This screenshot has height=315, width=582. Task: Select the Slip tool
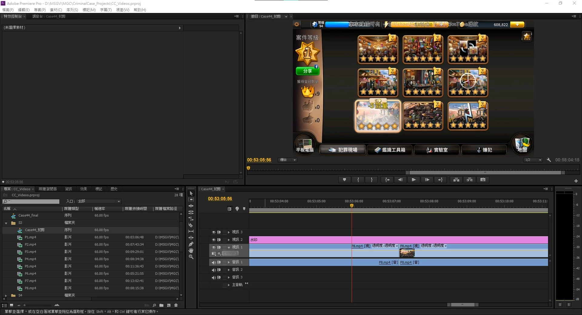coord(191,231)
